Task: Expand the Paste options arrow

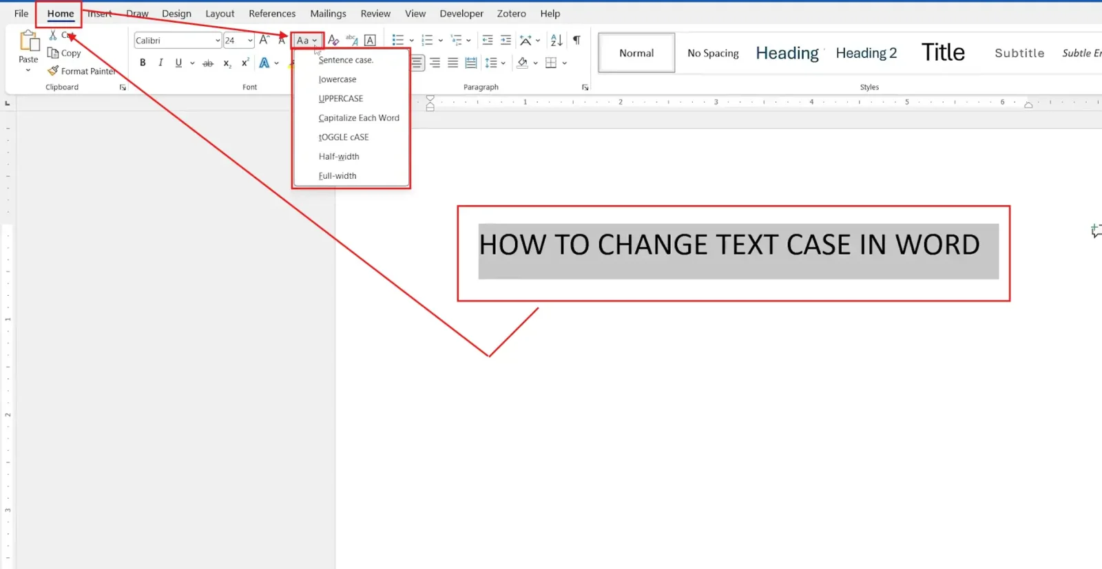Action: click(28, 70)
